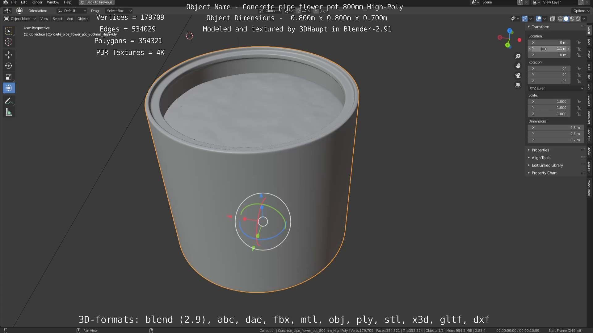Open the Object Mode dropdown
Viewport: 593px width, 333px height.
pos(20,19)
